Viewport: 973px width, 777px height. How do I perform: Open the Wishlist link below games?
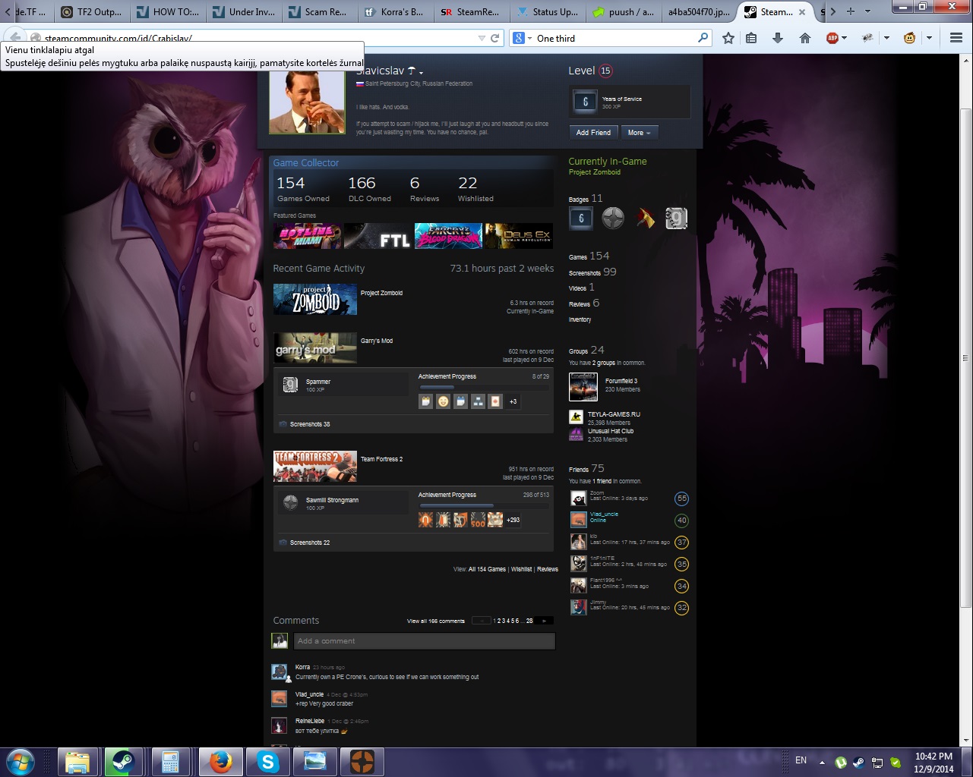point(521,569)
